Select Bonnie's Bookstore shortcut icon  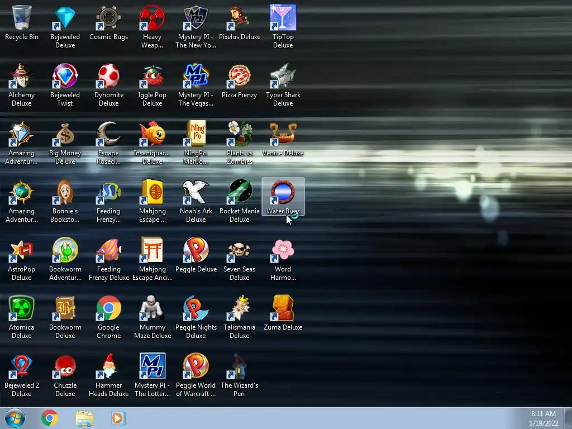[65, 192]
